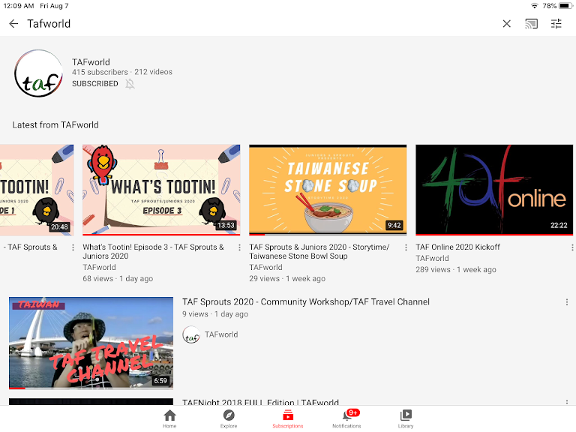Click the Latest from TAFworld heading
The width and height of the screenshot is (576, 432).
55,125
